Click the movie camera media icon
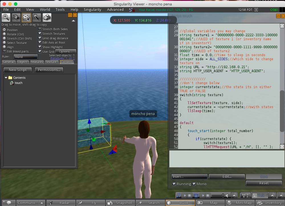This screenshot has height=206, width=285. point(196,195)
